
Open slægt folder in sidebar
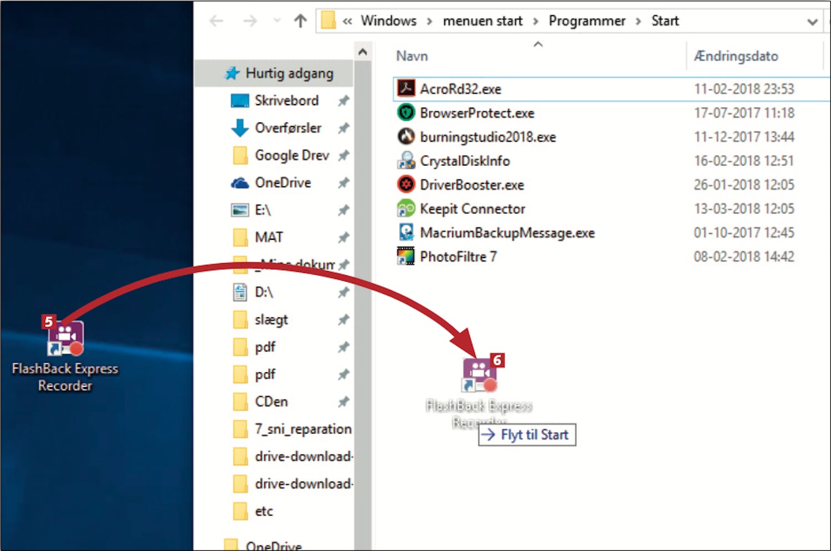pyautogui.click(x=271, y=320)
